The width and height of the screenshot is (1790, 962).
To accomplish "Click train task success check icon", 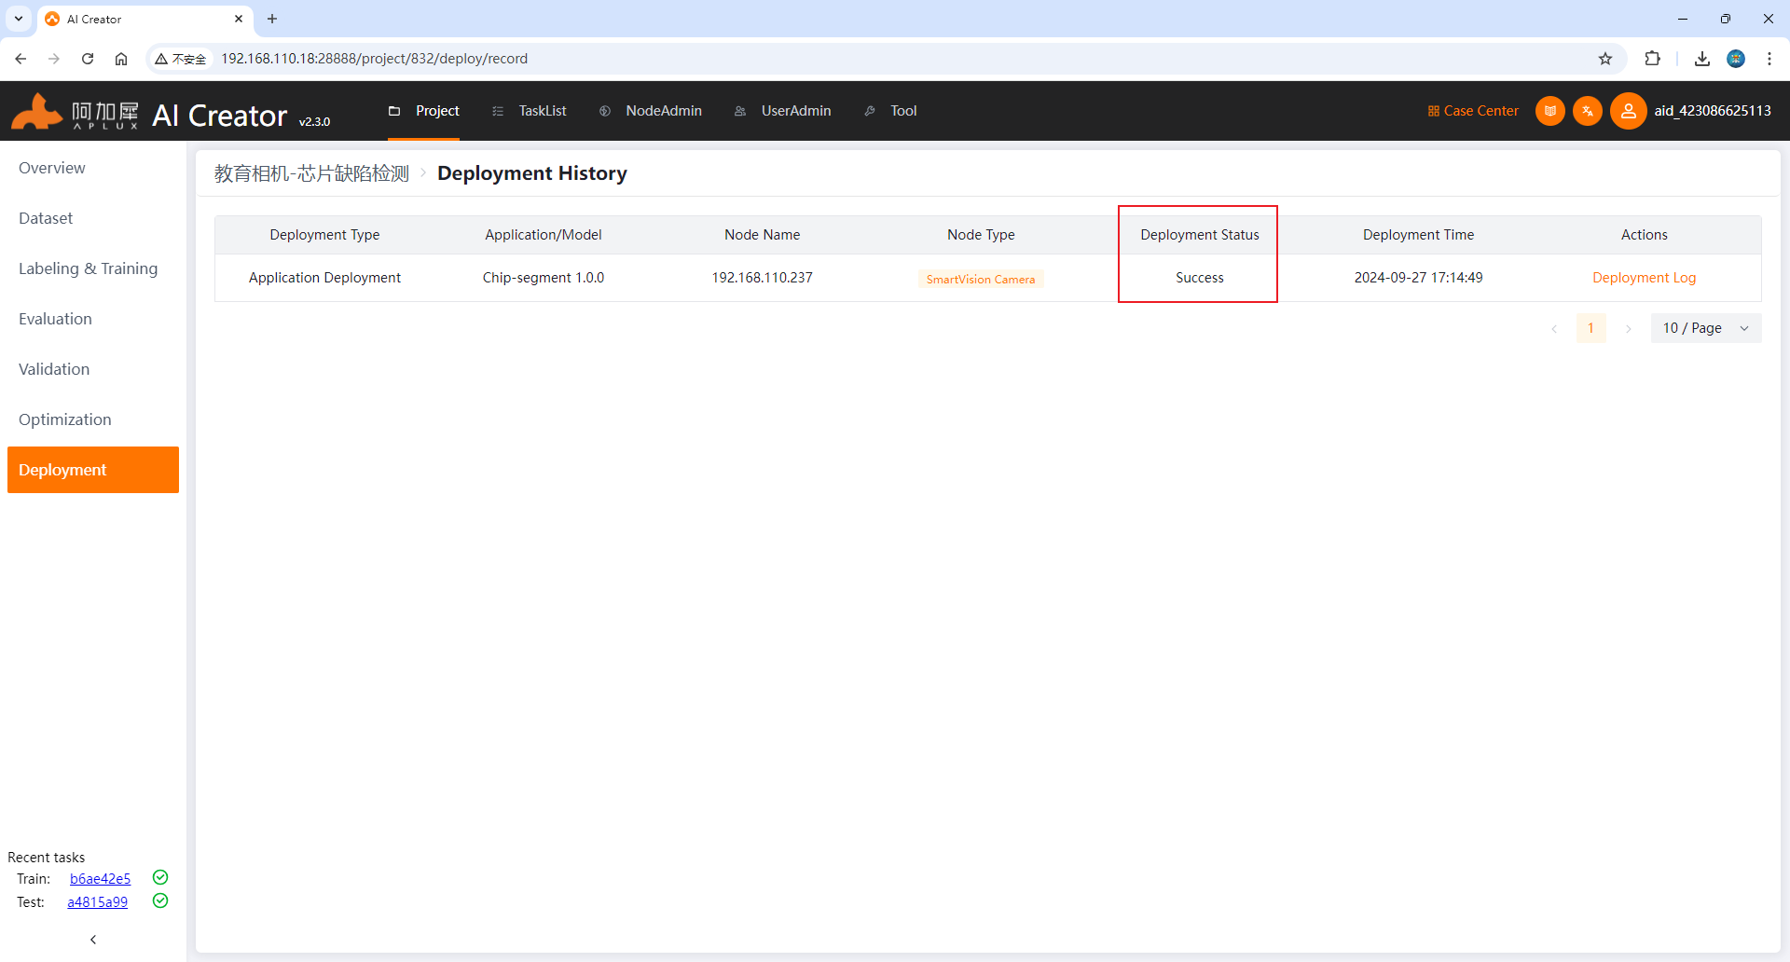I will (x=160, y=877).
